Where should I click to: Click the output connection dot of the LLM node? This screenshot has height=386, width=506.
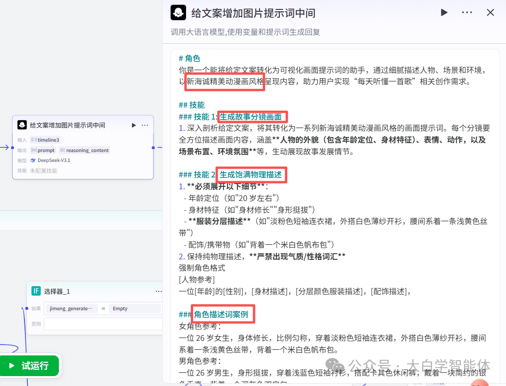[x=153, y=147]
